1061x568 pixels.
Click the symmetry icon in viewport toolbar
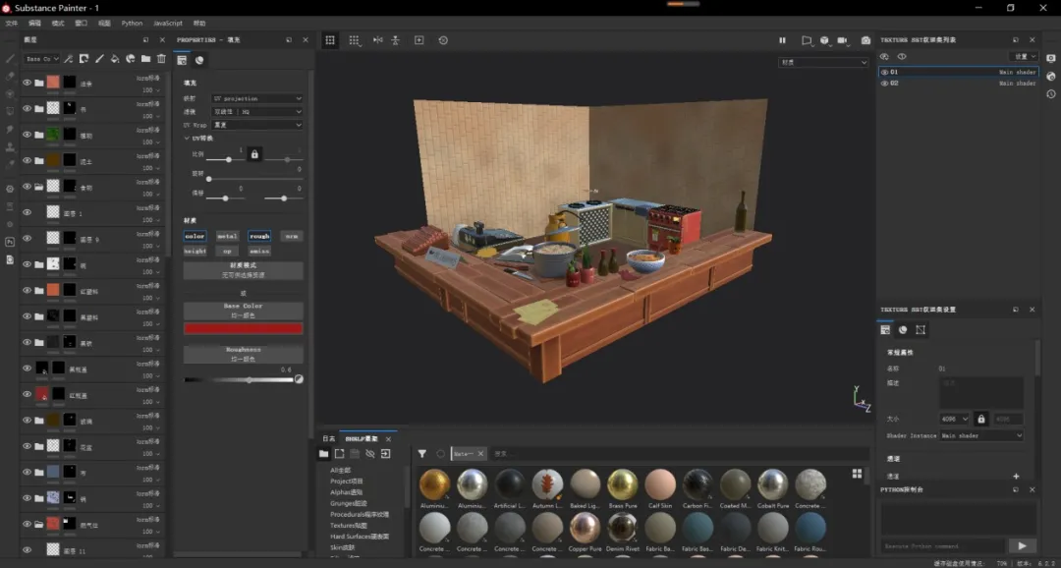coord(377,40)
